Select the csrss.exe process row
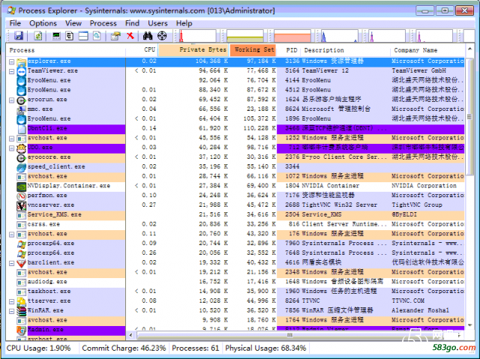Image resolution: width=480 pixels, height=359 pixels. tap(235, 225)
